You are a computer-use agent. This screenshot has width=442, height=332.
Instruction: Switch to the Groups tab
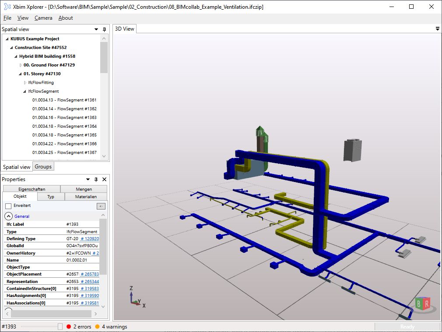pyautogui.click(x=43, y=166)
